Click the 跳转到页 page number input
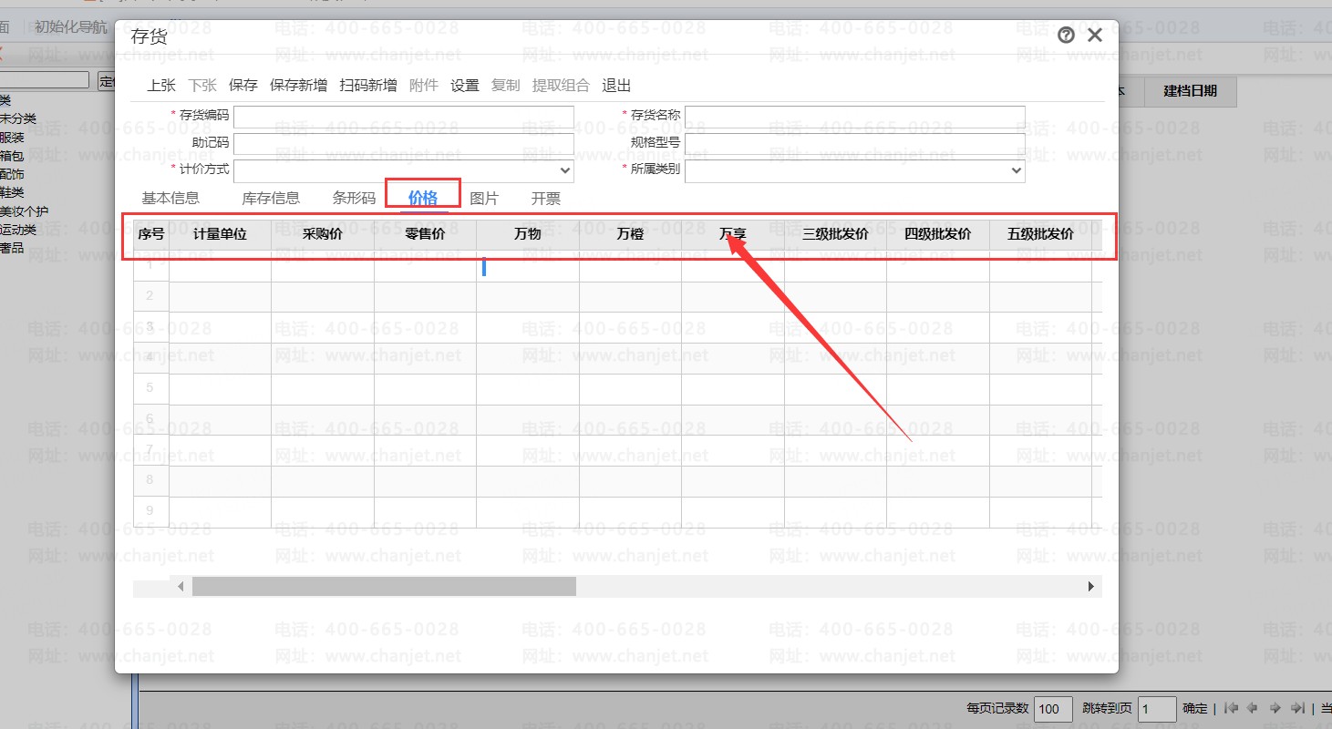Viewport: 1332px width, 729px height. coord(1157,709)
